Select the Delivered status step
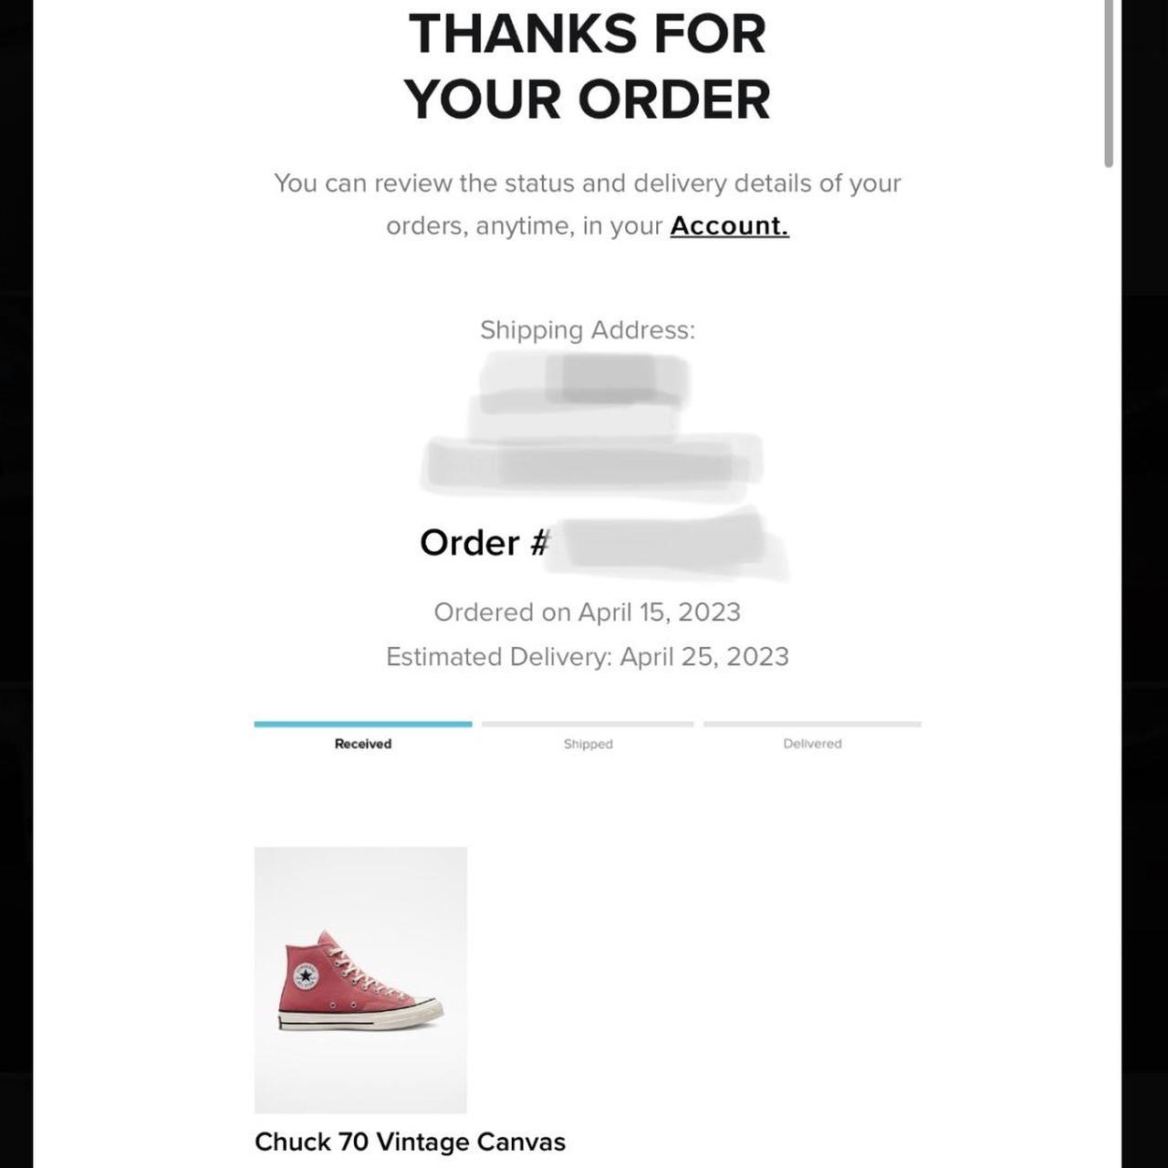The image size is (1168, 1168). (x=812, y=744)
